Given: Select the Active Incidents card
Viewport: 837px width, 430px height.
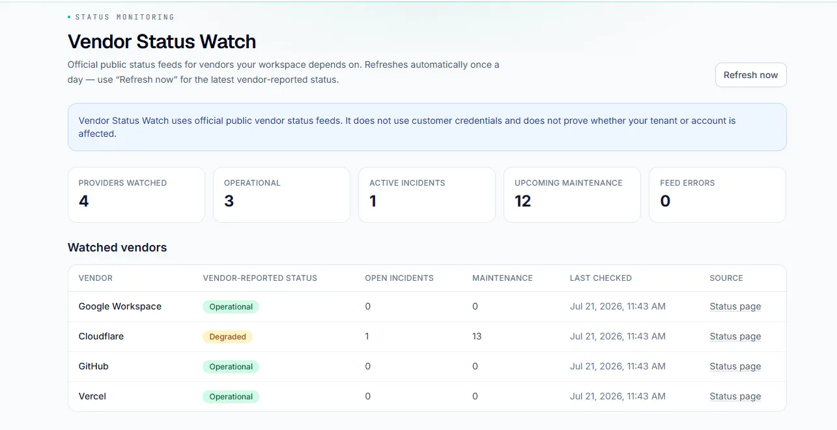Looking at the screenshot, I should click(x=427, y=195).
